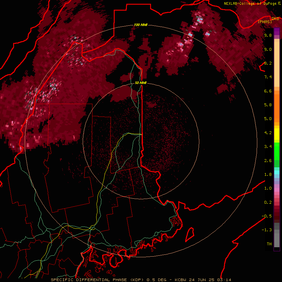Click the -0.5 value on the color scale
This screenshot has height=282, width=282.
[267, 216]
